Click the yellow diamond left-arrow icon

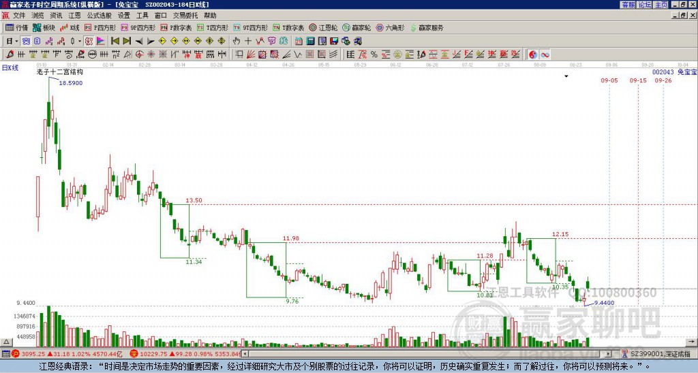pyautogui.click(x=162, y=41)
